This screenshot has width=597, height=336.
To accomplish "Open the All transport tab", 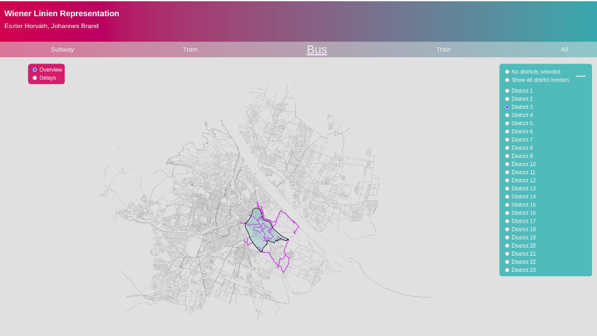I will click(x=564, y=50).
